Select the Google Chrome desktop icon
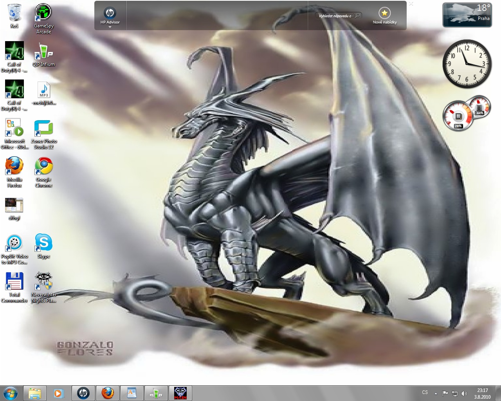501x401 pixels. (43, 166)
